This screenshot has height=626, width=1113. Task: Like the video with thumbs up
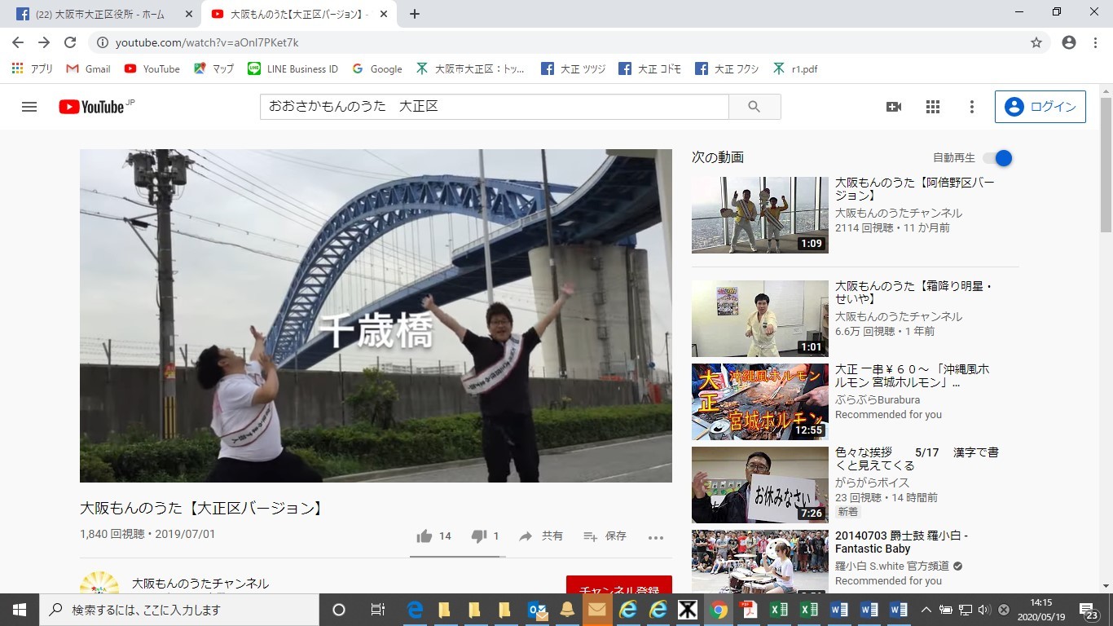[x=425, y=536]
